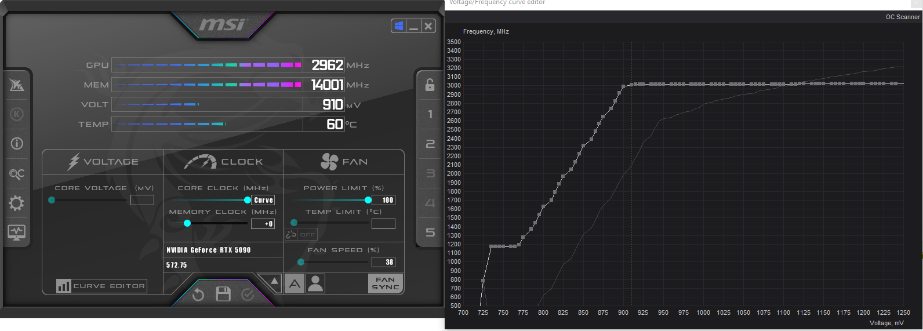Click the Core Clock 'Curve' value box
Image resolution: width=923 pixels, height=331 pixels.
tap(263, 200)
